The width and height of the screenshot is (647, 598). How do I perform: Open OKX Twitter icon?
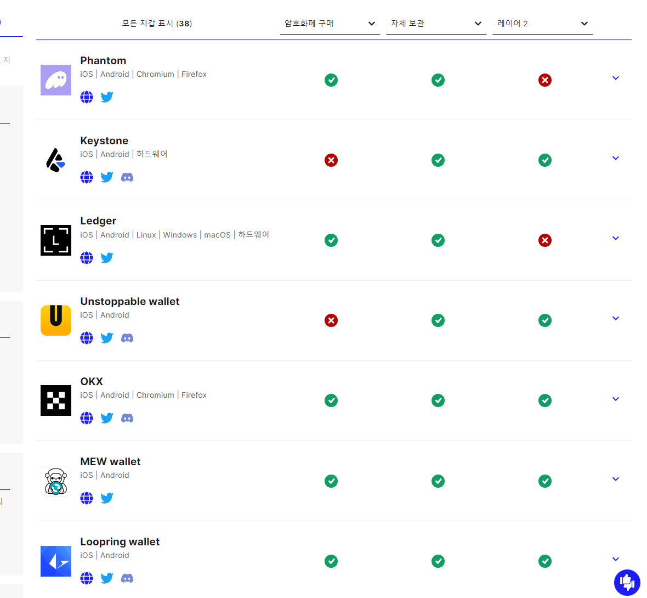[x=107, y=418]
